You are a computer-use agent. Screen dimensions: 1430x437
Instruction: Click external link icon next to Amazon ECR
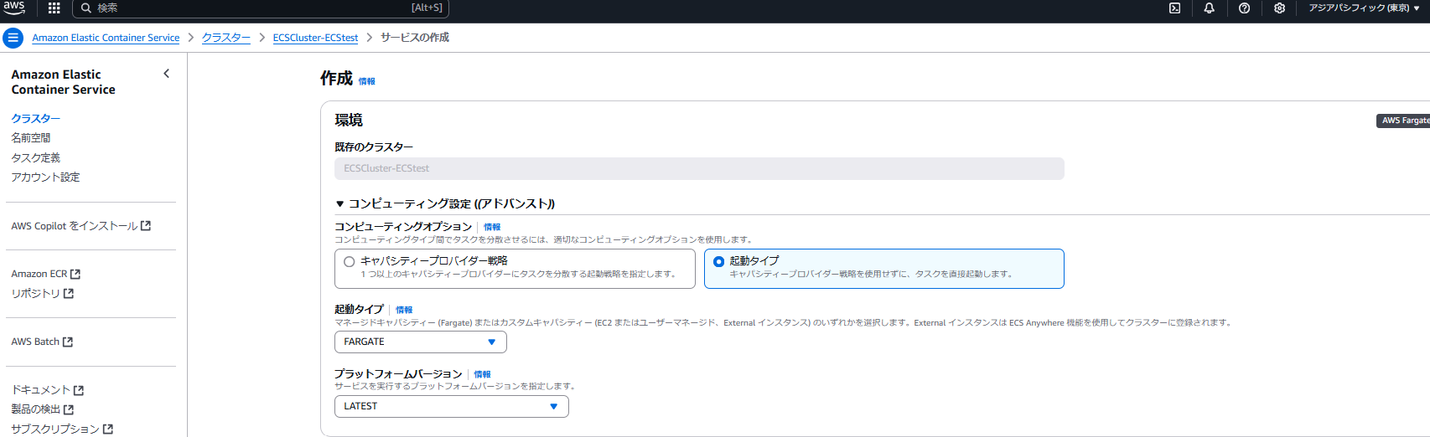(75, 274)
